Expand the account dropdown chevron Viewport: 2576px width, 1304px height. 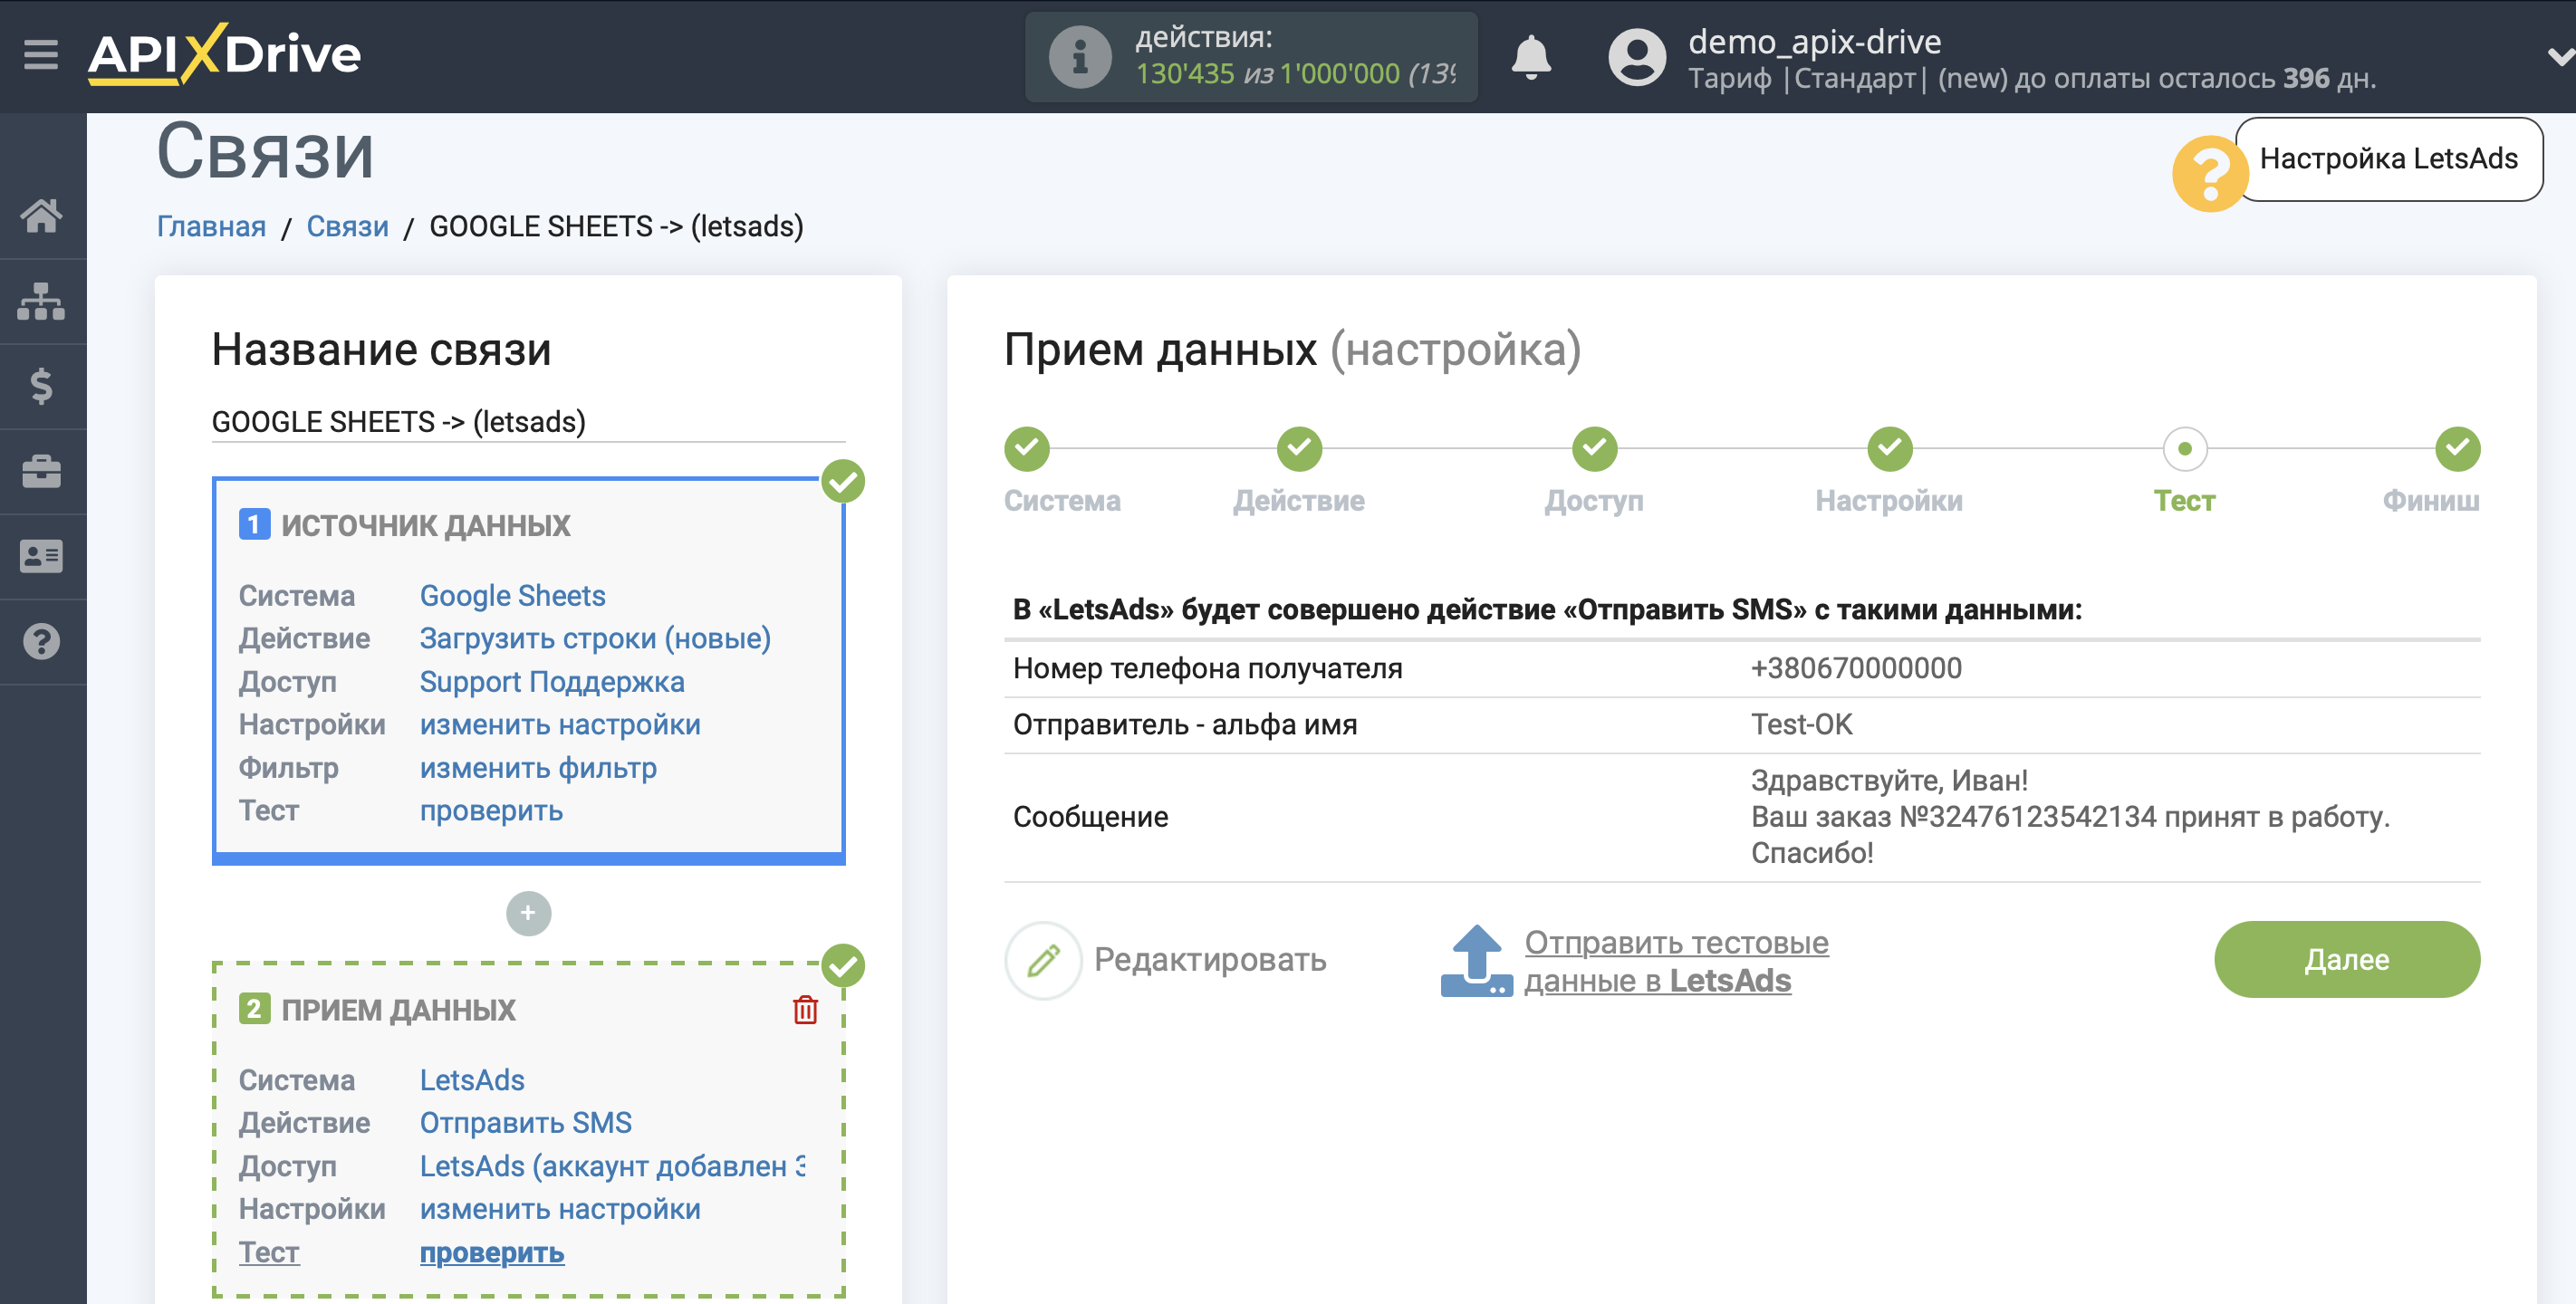pos(2561,58)
